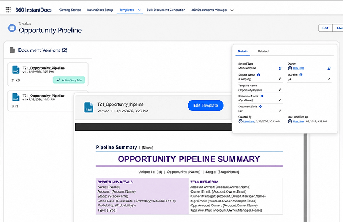Select the T21_Opportunity_Pipeline 10:13 AM version card
Screen dimensions: 343x222
click(41, 101)
